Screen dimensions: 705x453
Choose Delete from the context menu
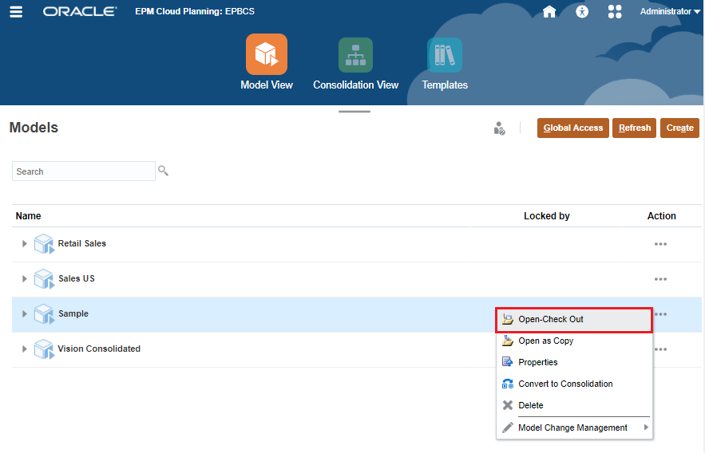574,405
